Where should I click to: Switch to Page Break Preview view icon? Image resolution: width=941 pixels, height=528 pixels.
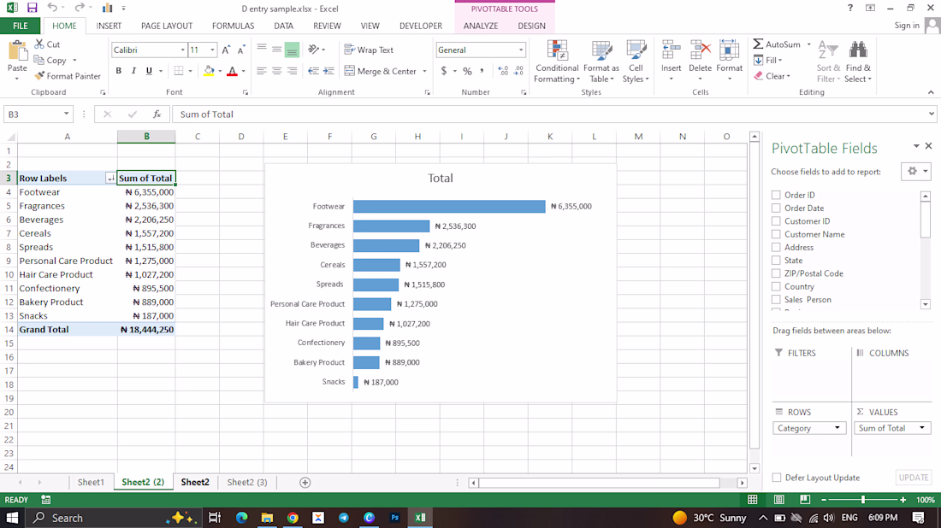(805, 500)
